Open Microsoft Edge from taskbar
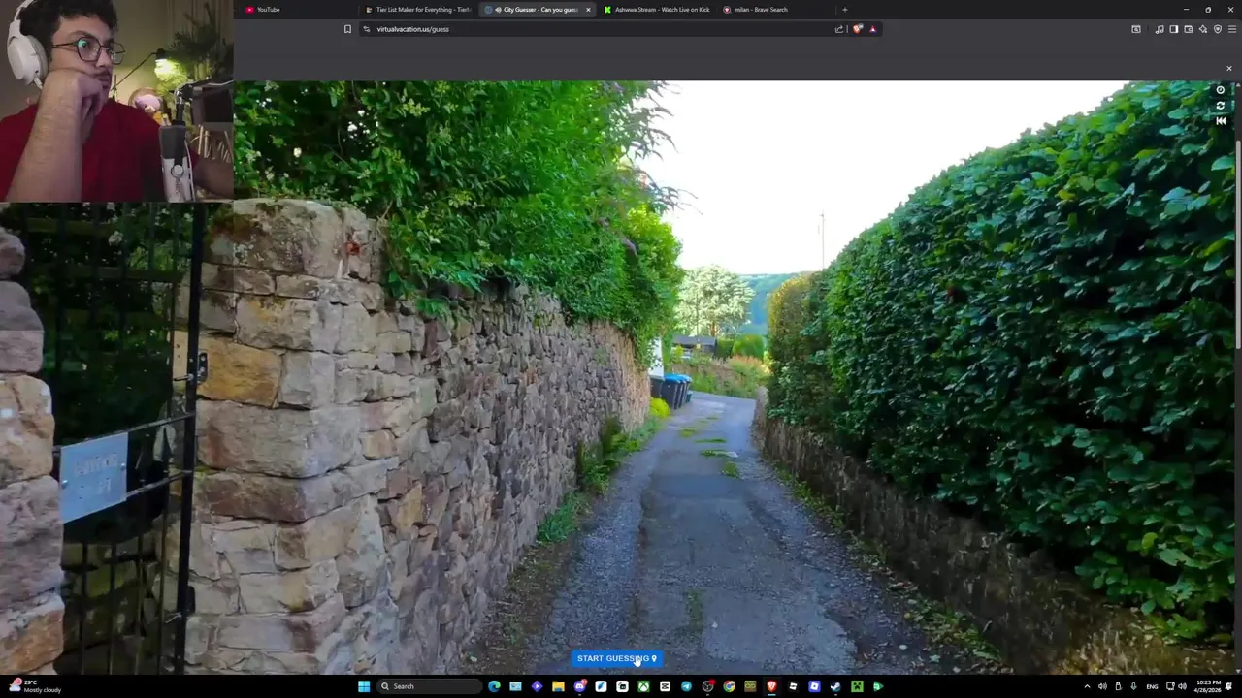 494,686
